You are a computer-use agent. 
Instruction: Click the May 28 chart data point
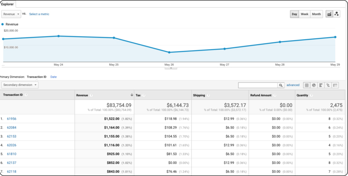pos(280,42)
